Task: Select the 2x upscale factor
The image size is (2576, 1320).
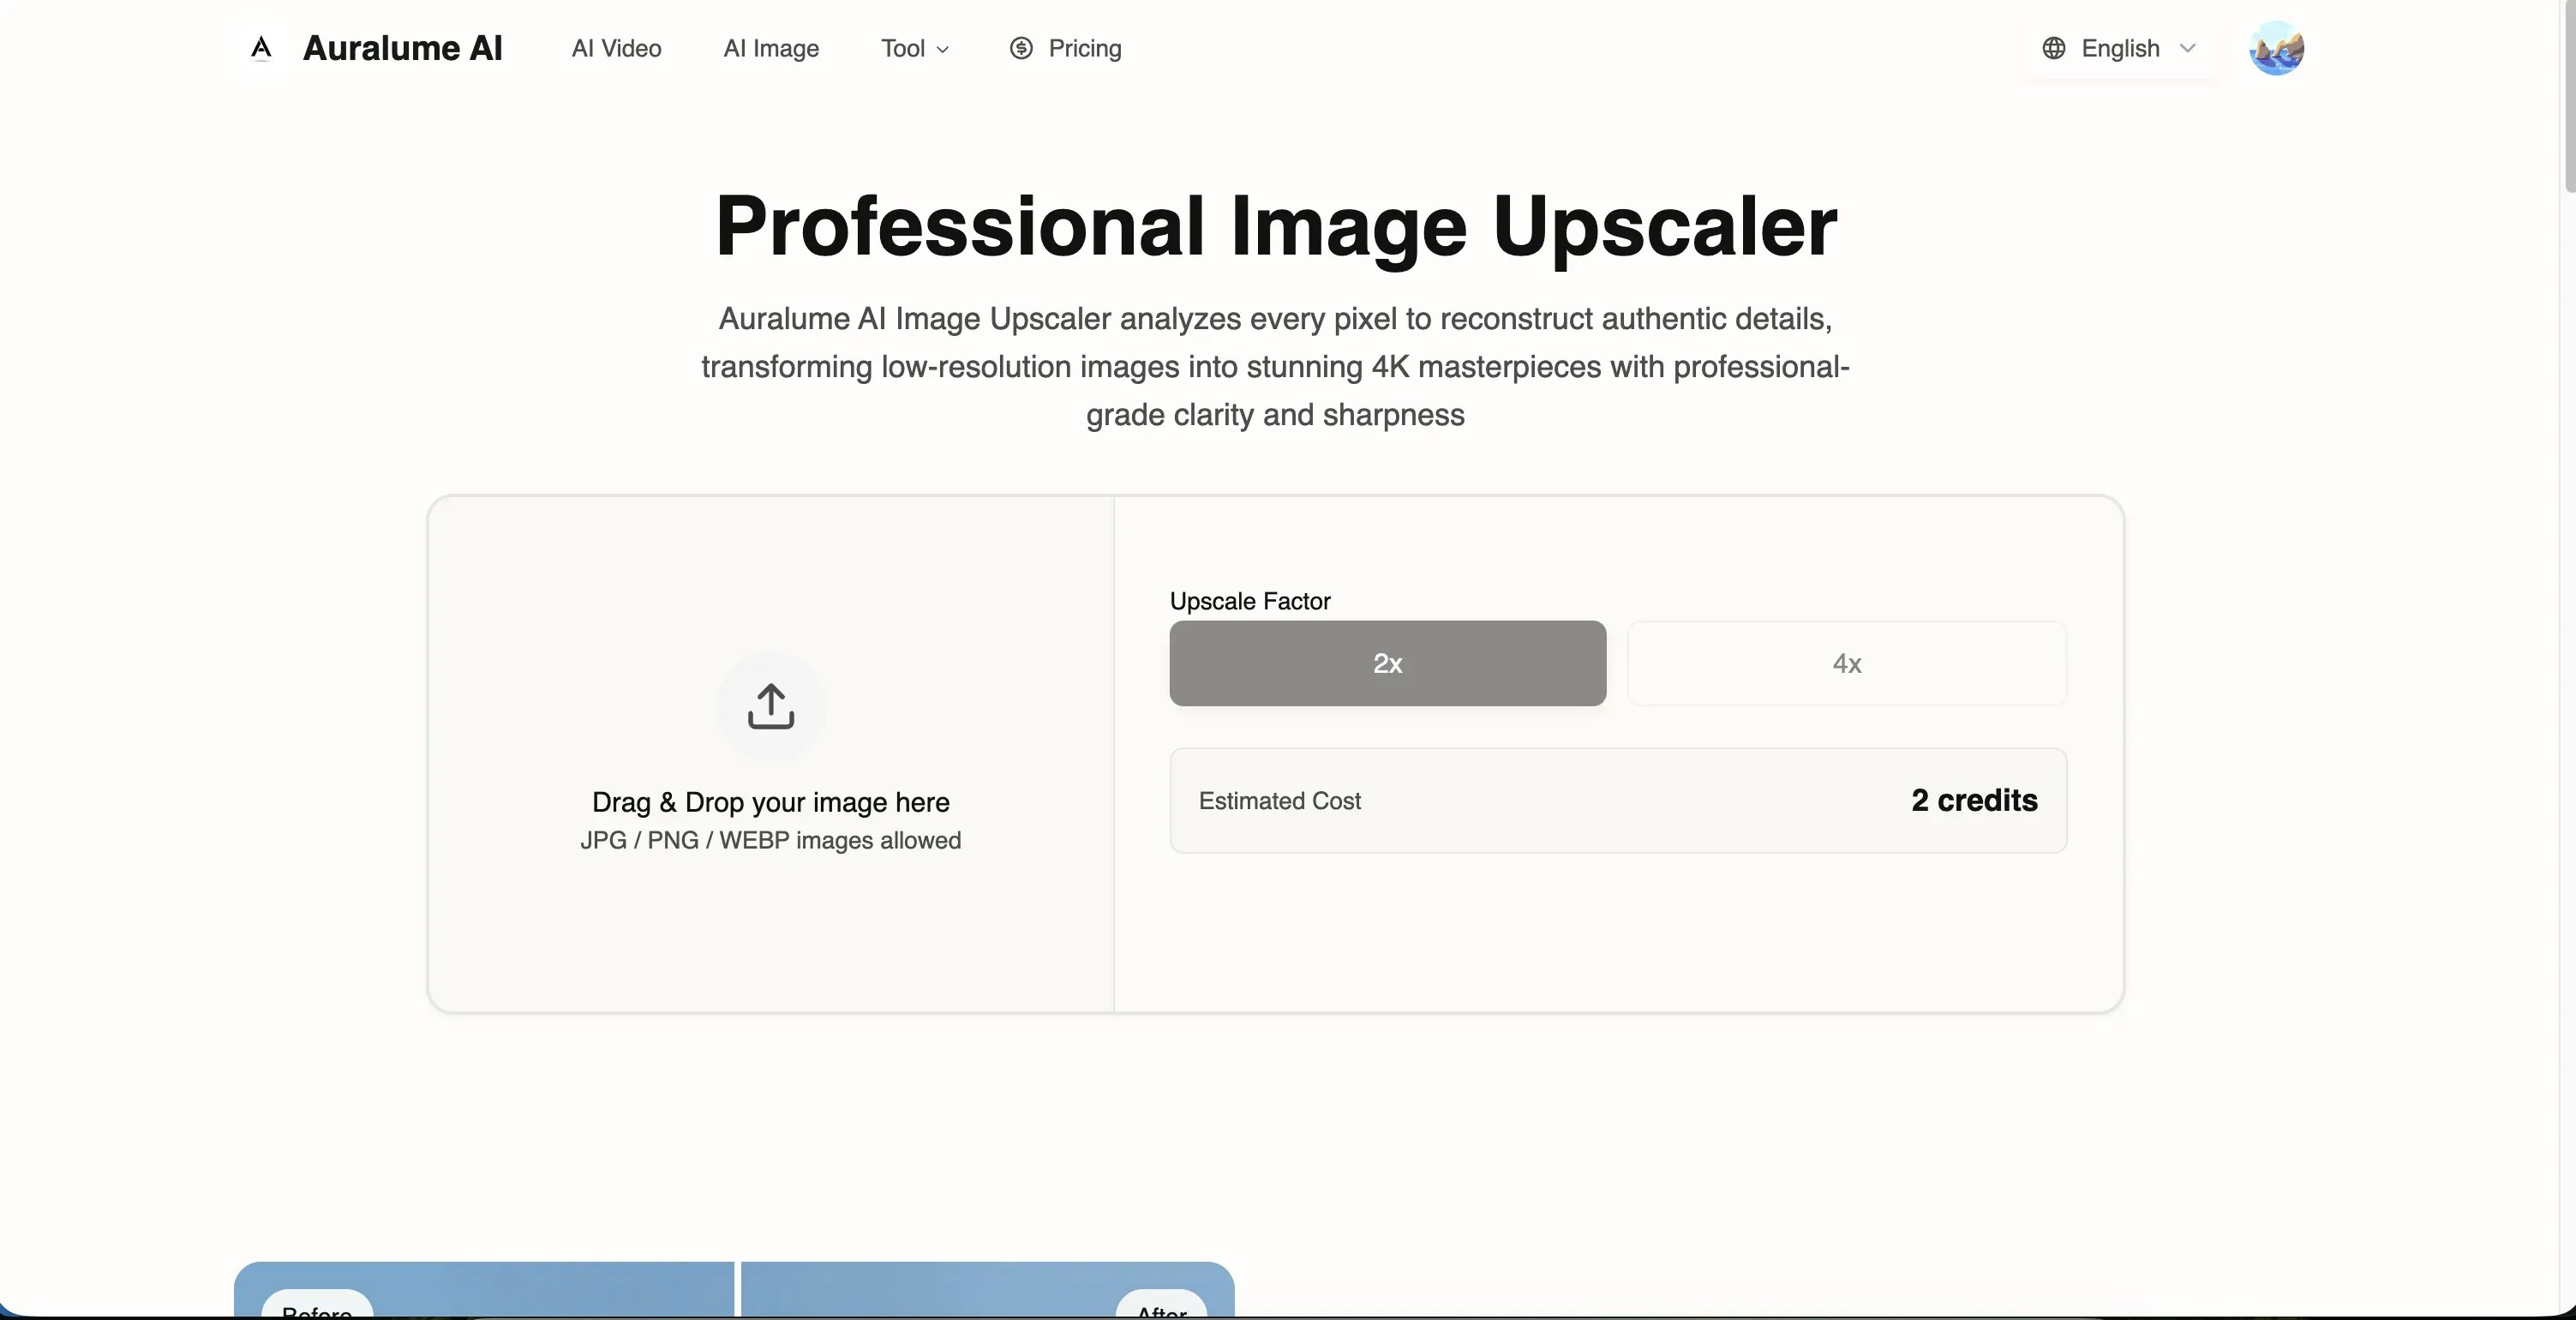Action: (x=1387, y=663)
